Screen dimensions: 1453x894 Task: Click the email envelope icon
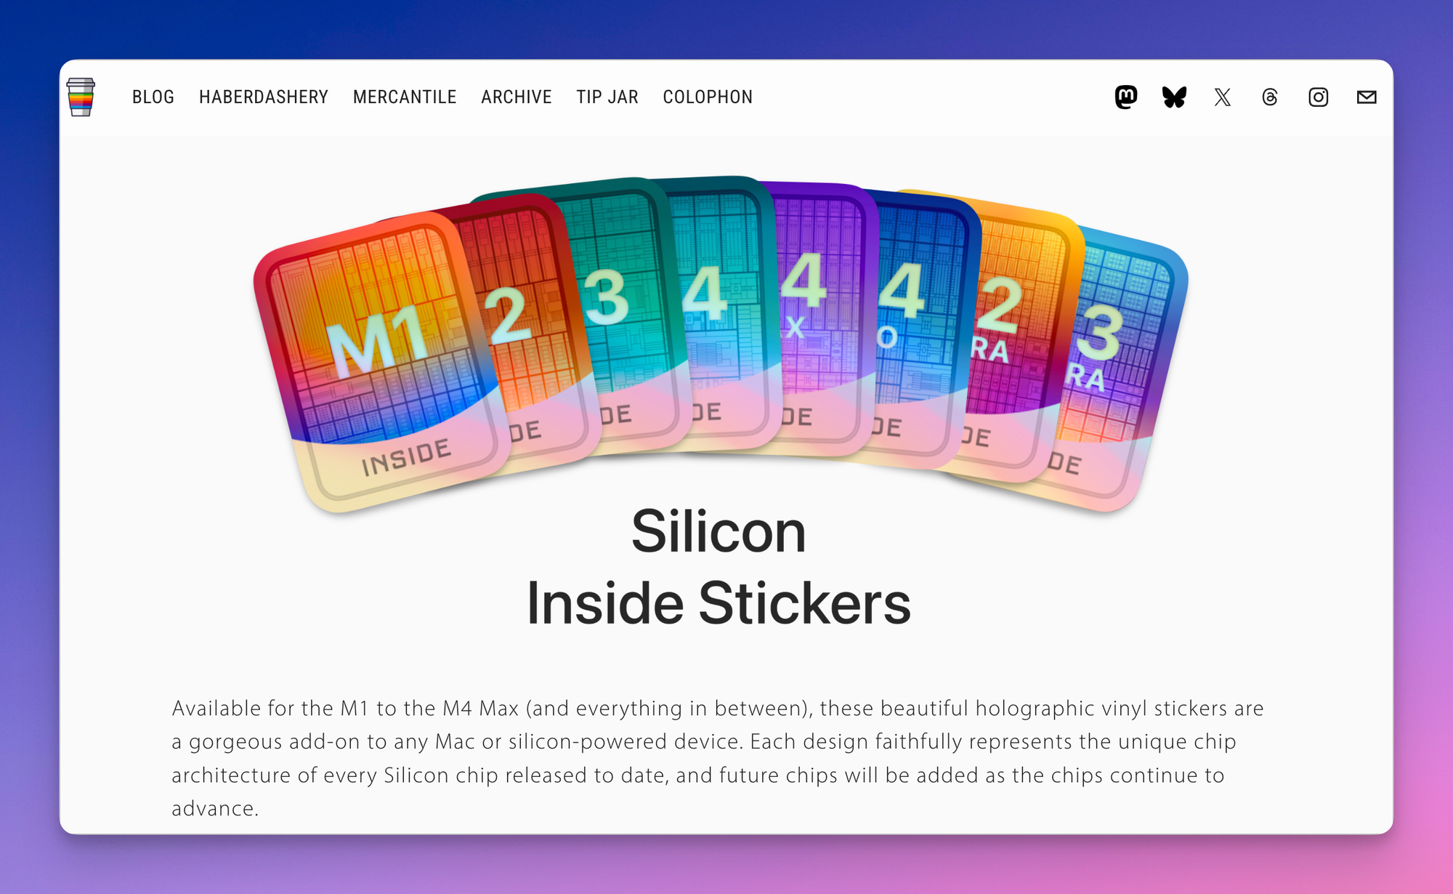point(1366,97)
